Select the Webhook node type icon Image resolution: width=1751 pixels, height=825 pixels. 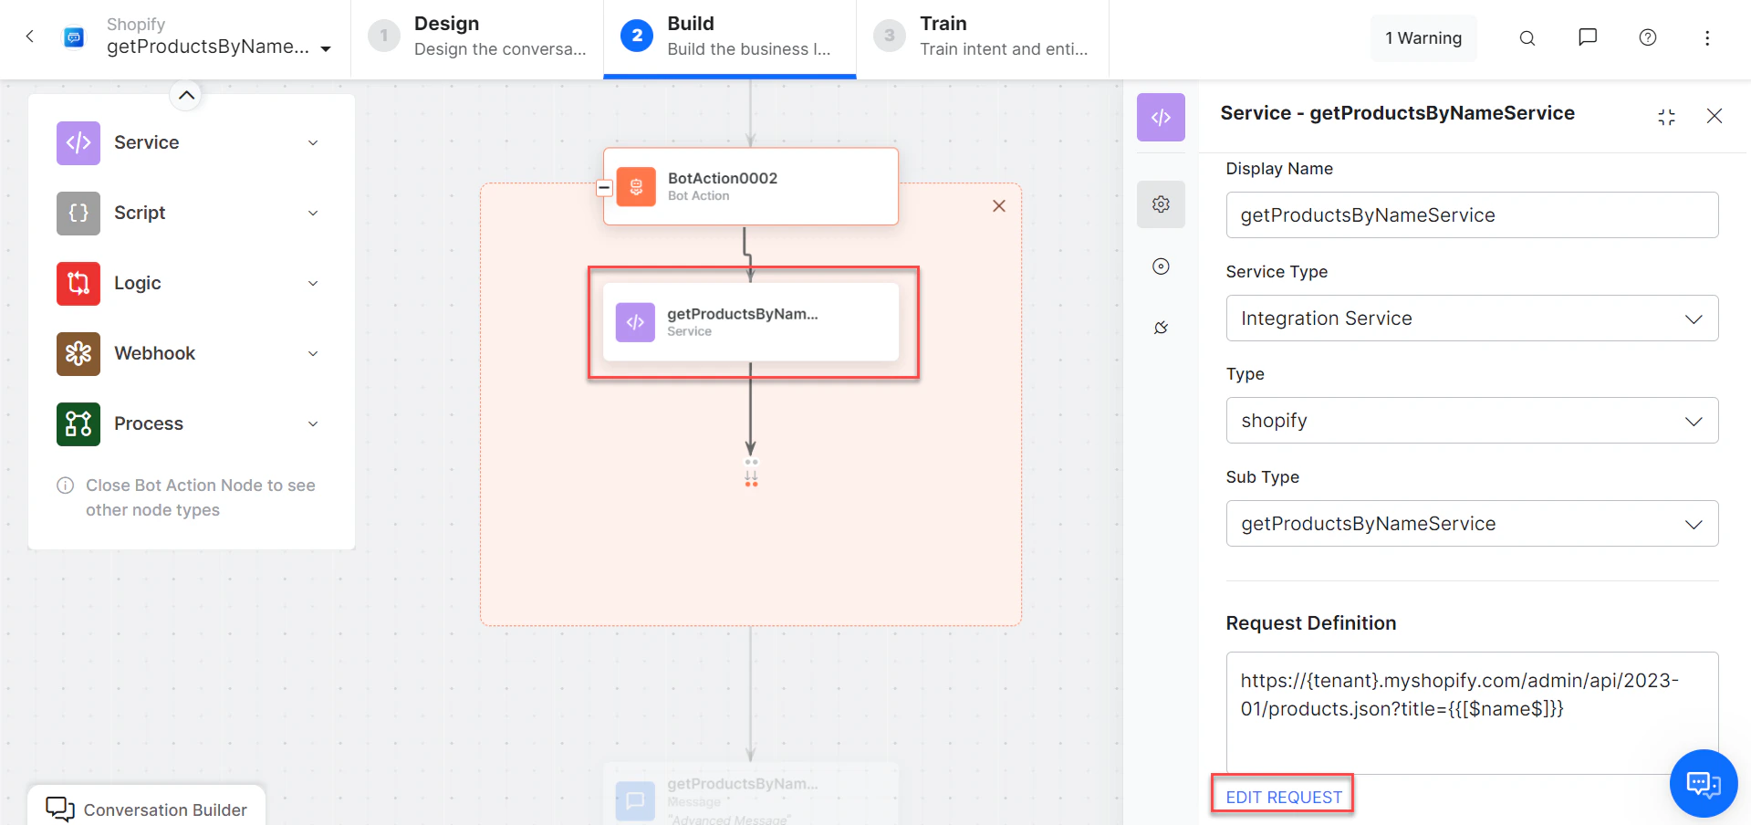click(x=78, y=353)
